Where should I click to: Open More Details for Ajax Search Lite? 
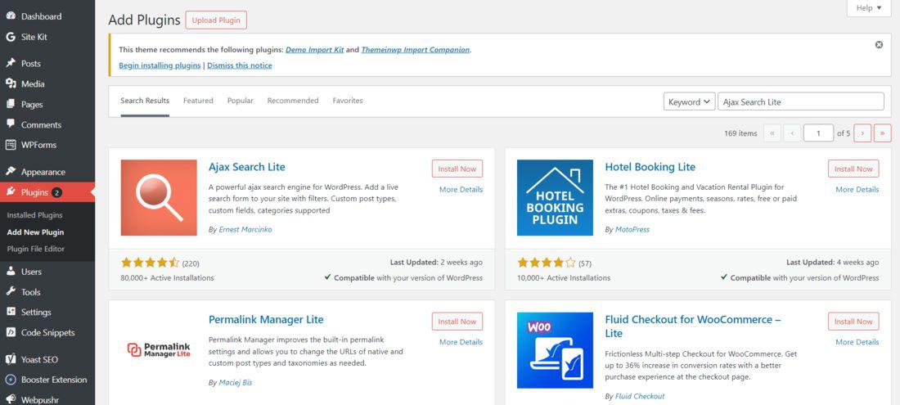(461, 190)
